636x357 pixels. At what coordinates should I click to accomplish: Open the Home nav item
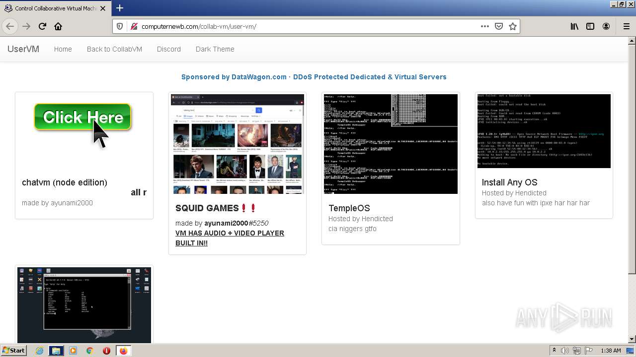point(63,49)
